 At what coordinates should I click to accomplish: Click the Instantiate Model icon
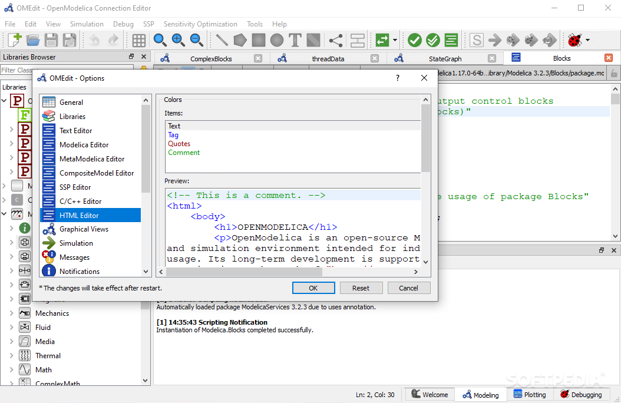[x=451, y=40]
